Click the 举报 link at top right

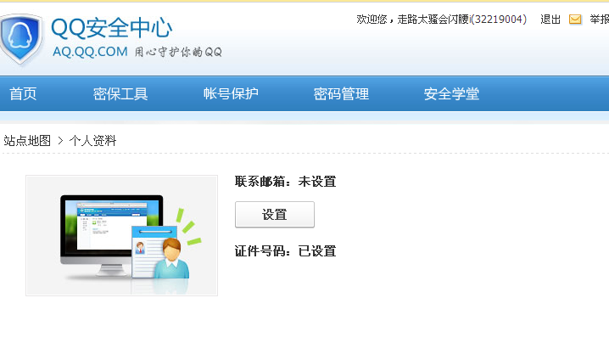click(599, 19)
